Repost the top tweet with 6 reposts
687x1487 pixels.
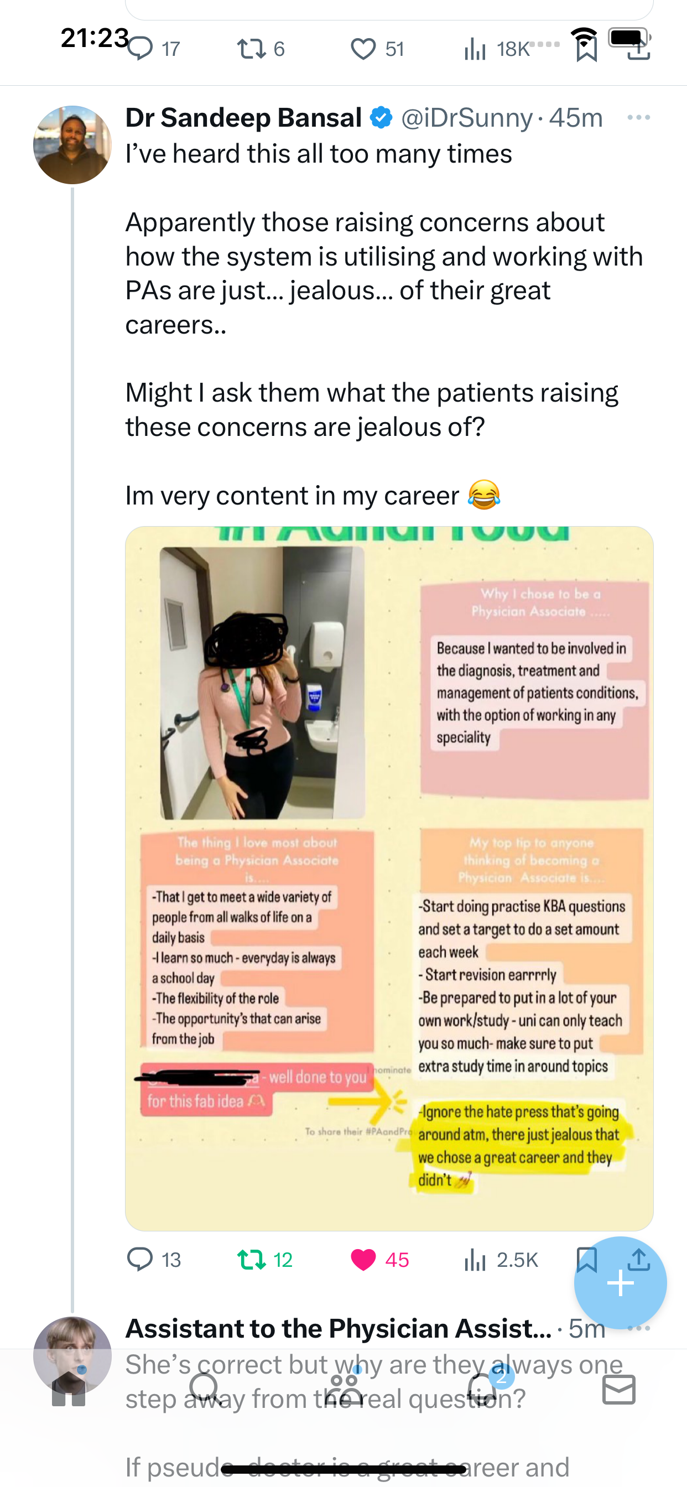coord(261,49)
